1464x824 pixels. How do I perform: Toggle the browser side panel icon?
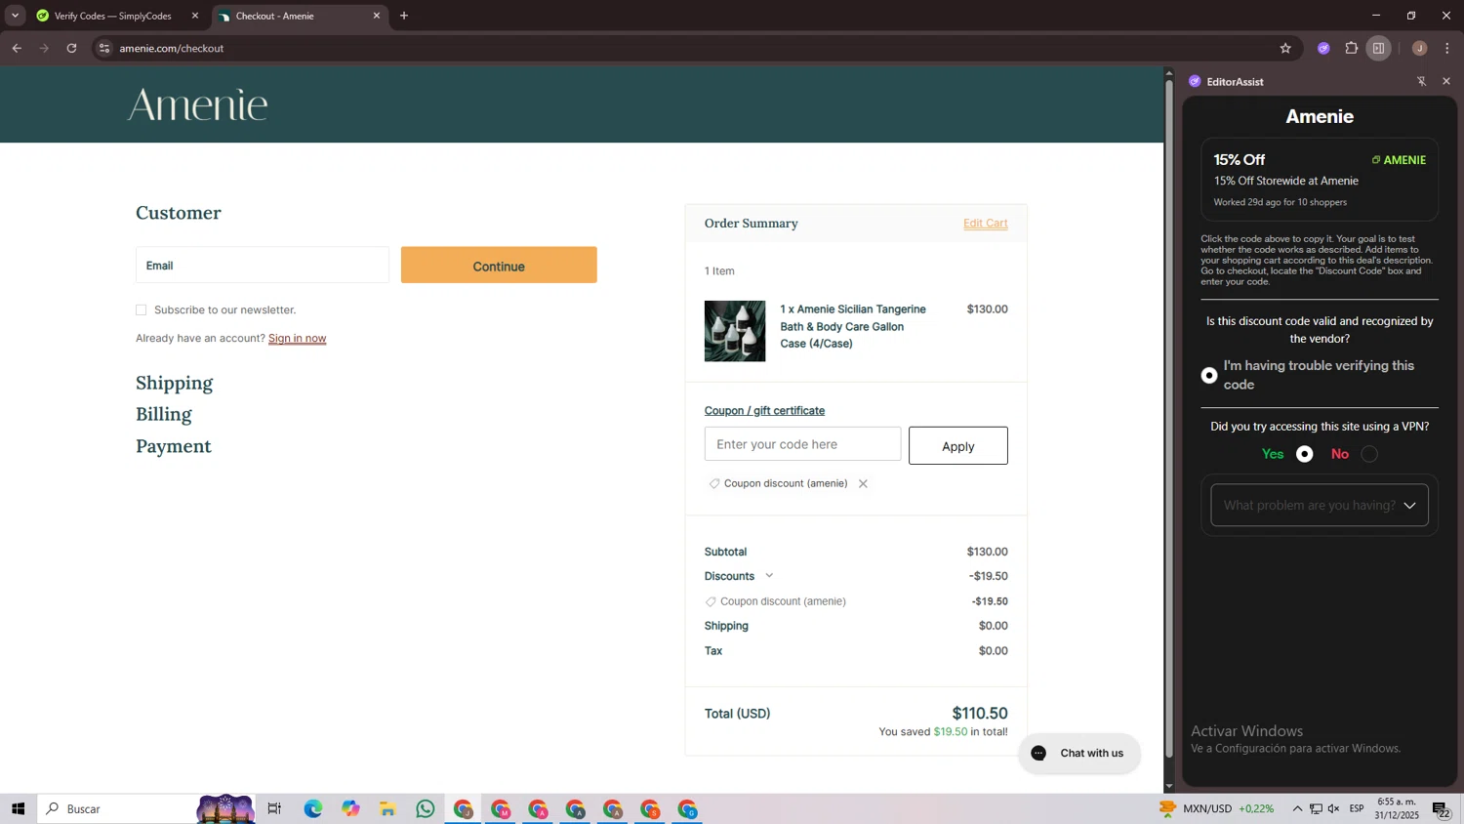[1379, 48]
